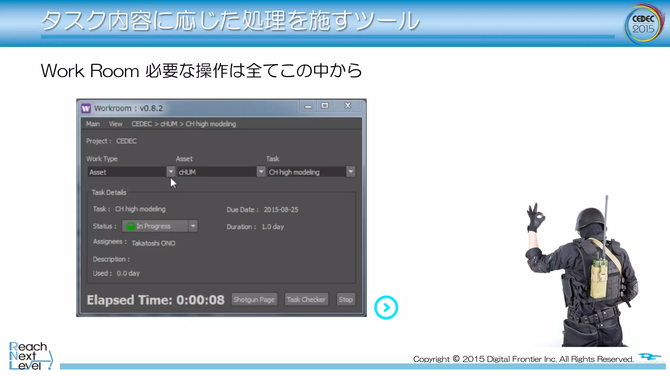Image resolution: width=670 pixels, height=376 pixels.
Task: Click the CEDEC 2015 logo
Action: coord(644,24)
